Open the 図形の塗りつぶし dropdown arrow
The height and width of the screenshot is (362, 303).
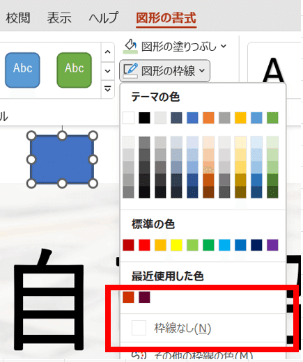pos(224,46)
